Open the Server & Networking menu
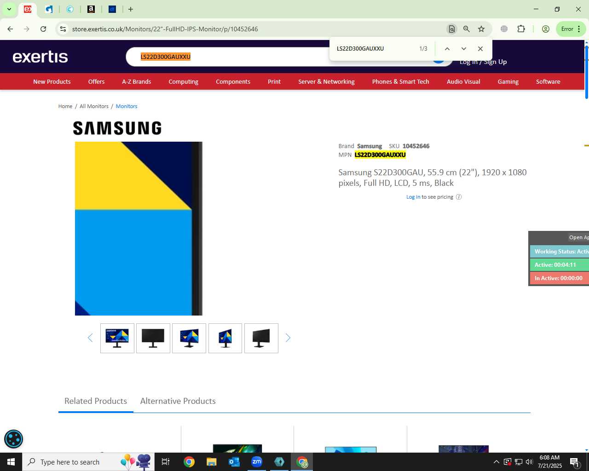The height and width of the screenshot is (471, 589). point(326,81)
